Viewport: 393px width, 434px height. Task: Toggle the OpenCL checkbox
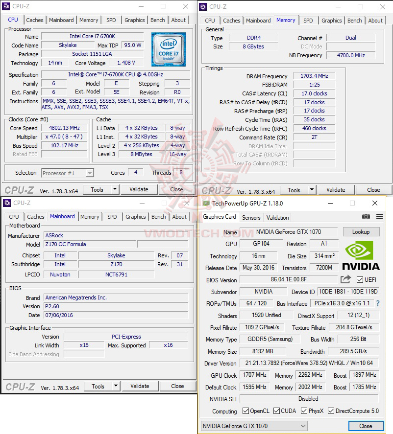pyautogui.click(x=246, y=411)
